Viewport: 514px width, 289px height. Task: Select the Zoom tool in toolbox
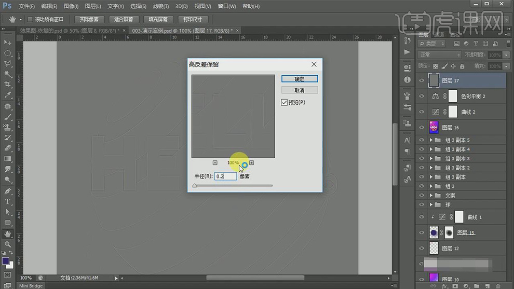[7, 244]
